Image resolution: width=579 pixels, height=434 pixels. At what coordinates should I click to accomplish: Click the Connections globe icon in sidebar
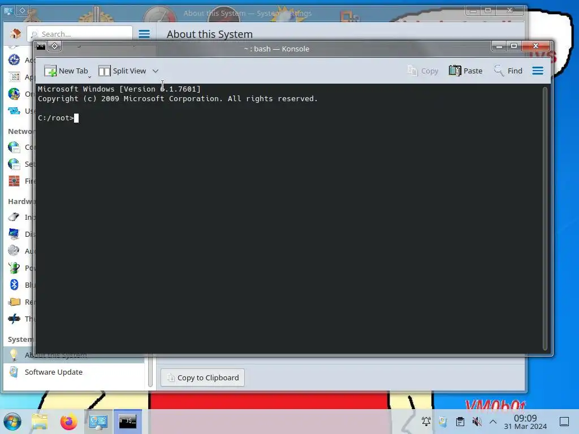(14, 147)
